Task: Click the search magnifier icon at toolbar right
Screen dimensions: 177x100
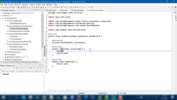Action: 169,7
